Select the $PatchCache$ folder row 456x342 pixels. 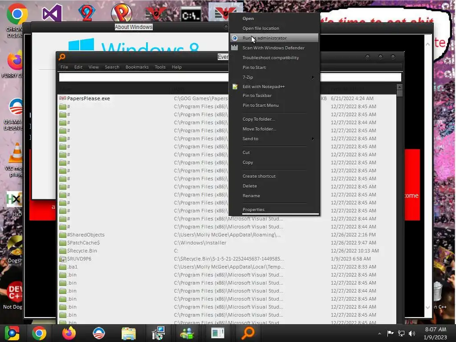227,243
